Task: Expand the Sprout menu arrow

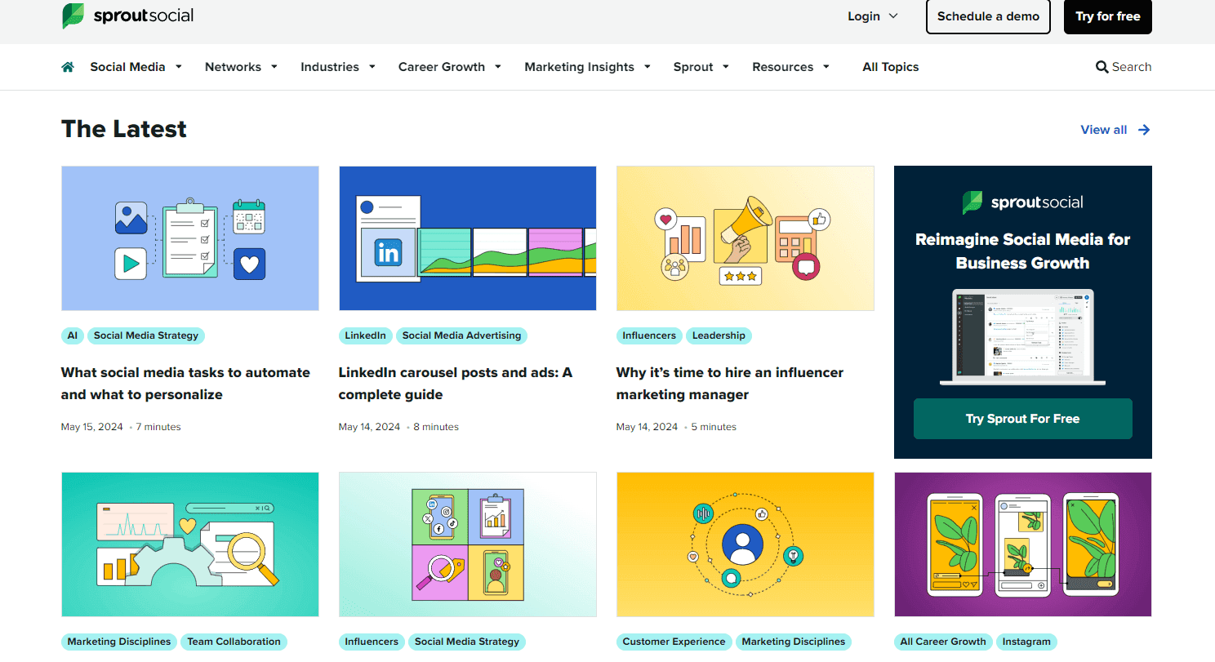Action: click(726, 67)
